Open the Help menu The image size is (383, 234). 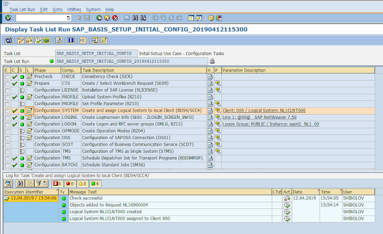pyautogui.click(x=110, y=10)
